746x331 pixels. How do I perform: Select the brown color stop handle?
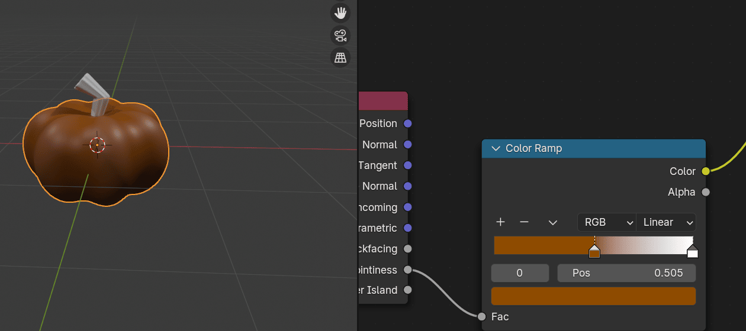point(594,252)
